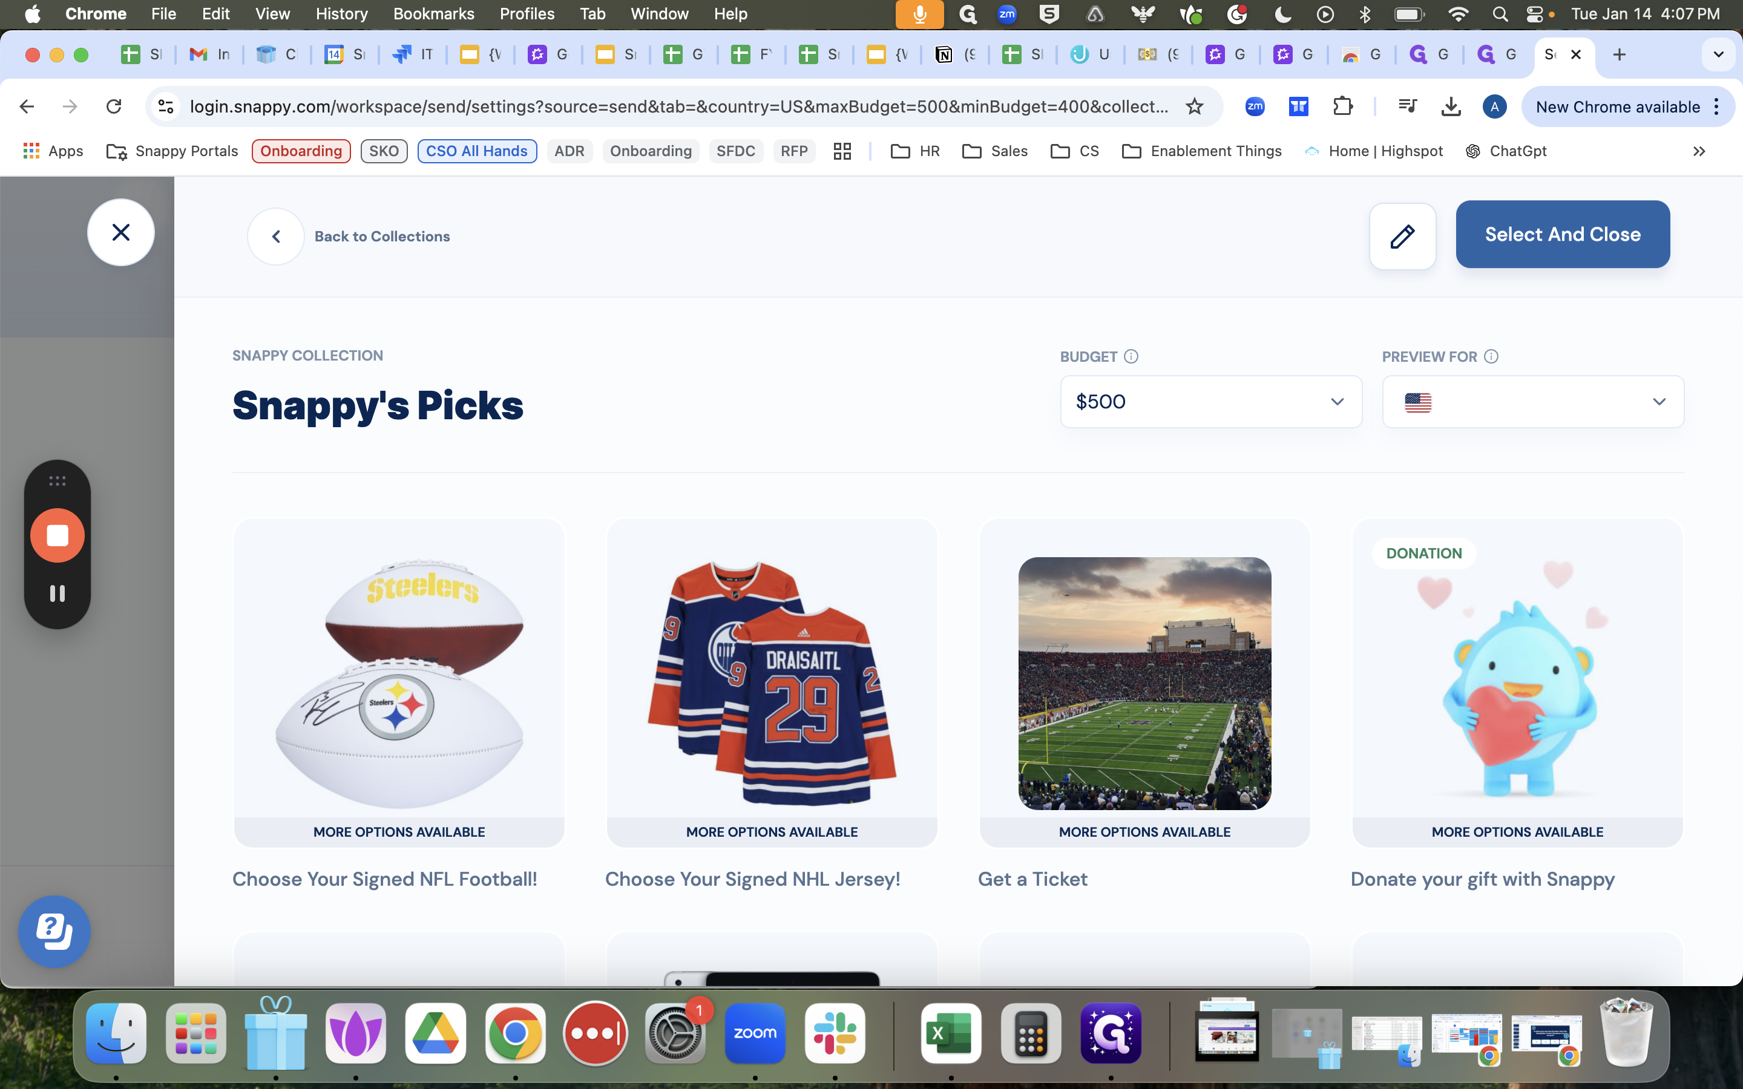Switch to the Notion tab
1743x1089 pixels.
954,54
